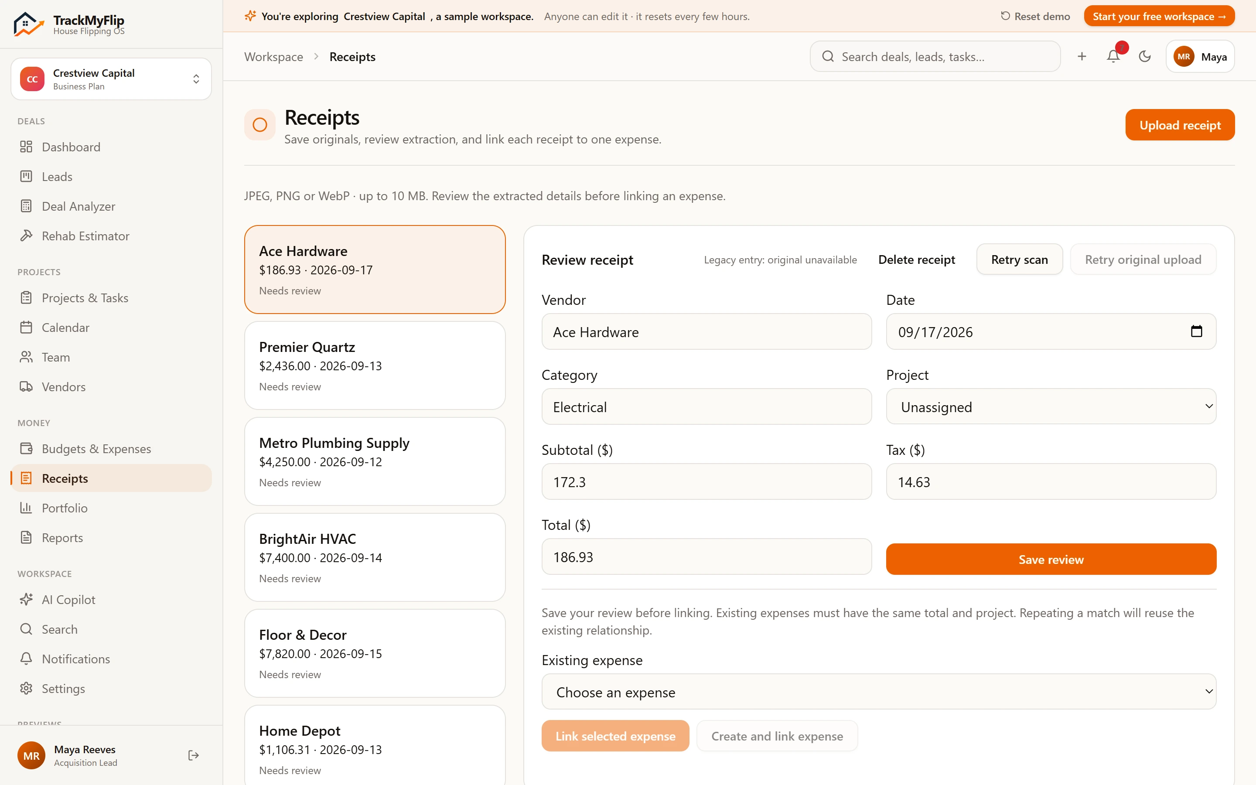Open the Team page
The image size is (1256, 785).
[111, 357]
